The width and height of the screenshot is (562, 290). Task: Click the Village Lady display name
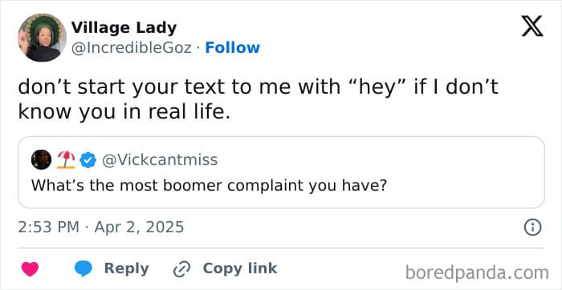(x=124, y=27)
